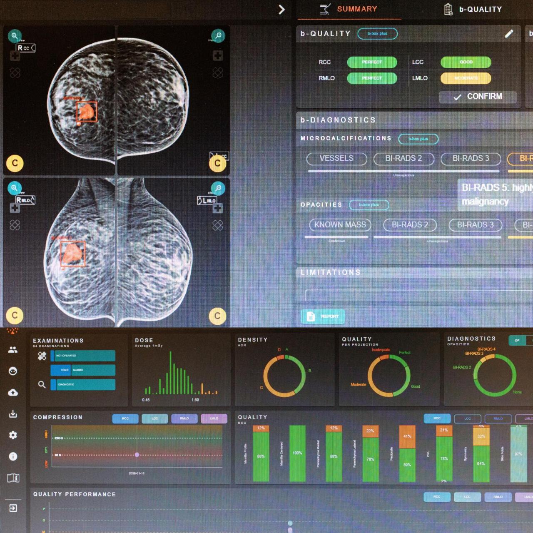Click the logout icon at the sidebar bottom

click(x=13, y=508)
